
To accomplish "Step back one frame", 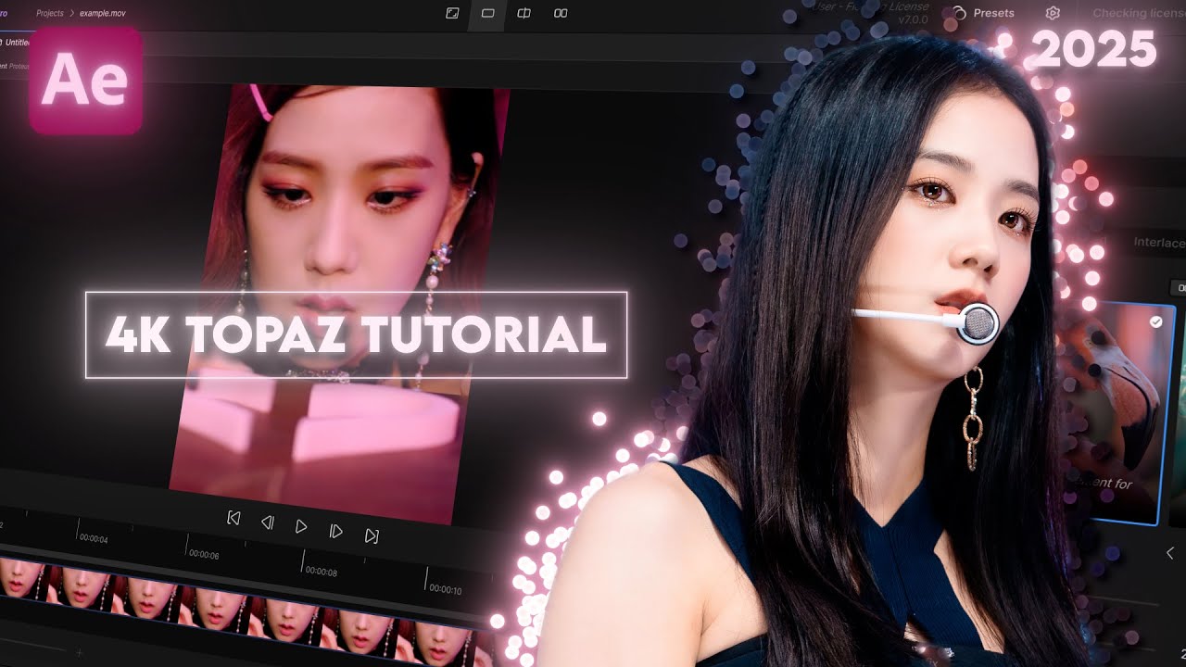I will pyautogui.click(x=267, y=522).
